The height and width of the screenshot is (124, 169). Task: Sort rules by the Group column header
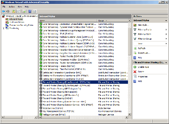coord(113,21)
